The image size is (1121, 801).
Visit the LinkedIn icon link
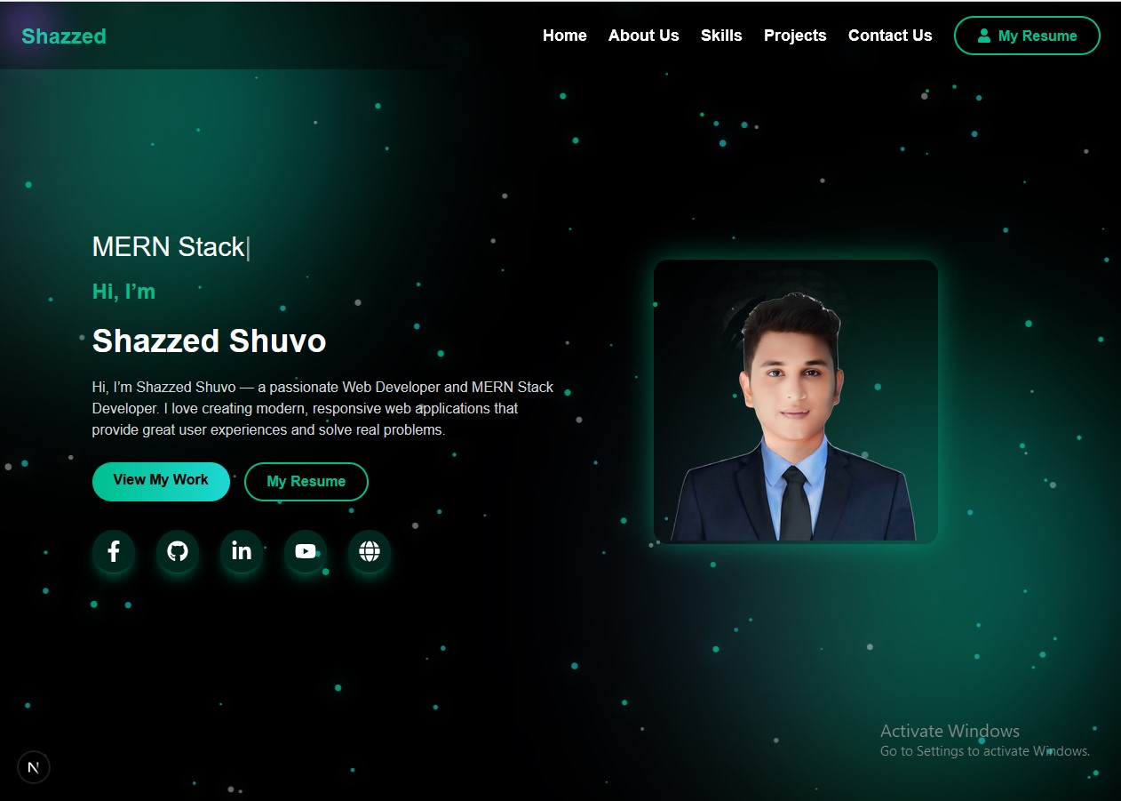[242, 551]
